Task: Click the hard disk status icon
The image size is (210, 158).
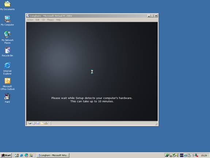Action: (30, 123)
